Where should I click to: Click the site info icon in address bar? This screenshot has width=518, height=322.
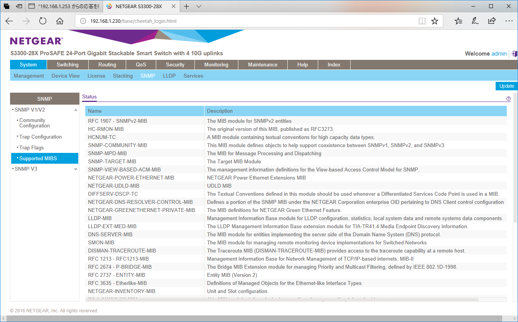(x=83, y=21)
